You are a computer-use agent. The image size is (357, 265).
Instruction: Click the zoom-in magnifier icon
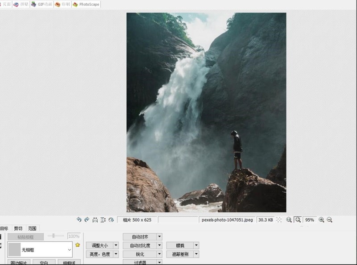[321, 219]
